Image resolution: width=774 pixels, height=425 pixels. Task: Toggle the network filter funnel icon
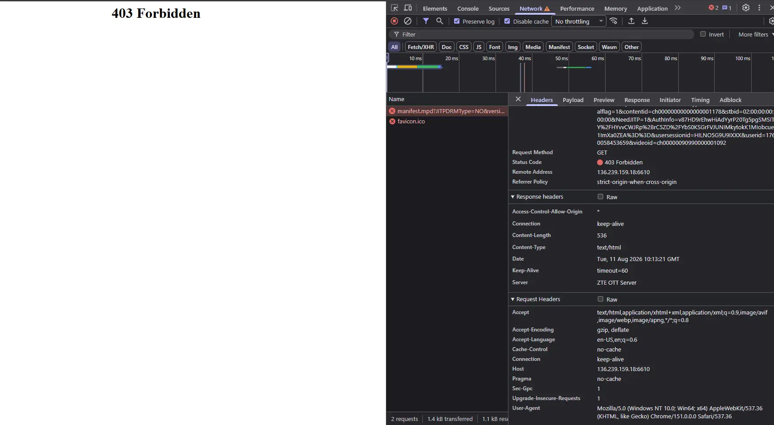click(426, 21)
